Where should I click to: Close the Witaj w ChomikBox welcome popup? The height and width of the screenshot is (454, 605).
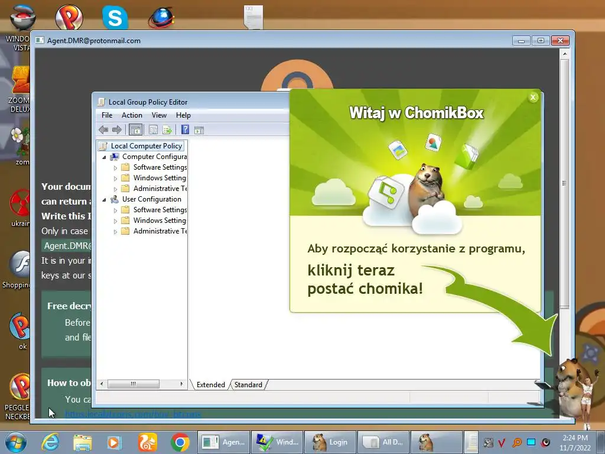(x=533, y=98)
